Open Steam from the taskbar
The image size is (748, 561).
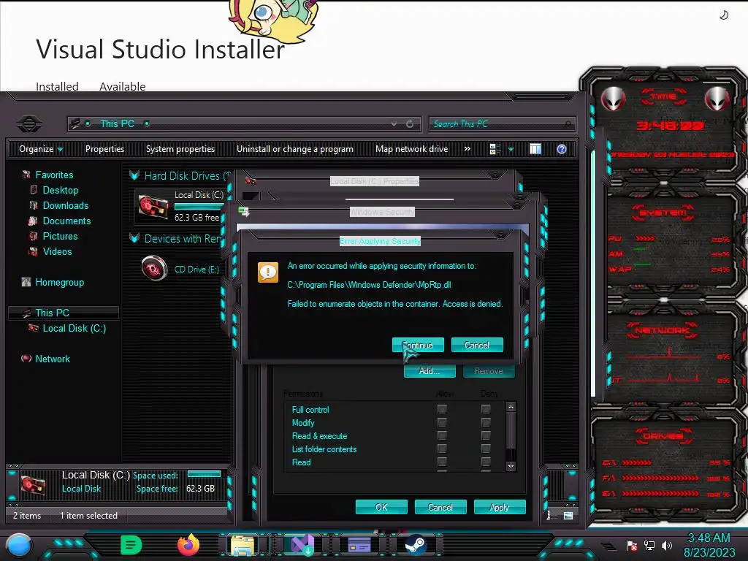416,545
